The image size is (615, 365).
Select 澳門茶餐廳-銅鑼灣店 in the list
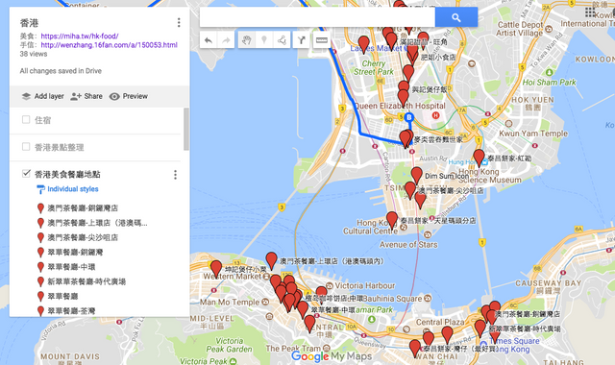tap(83, 208)
